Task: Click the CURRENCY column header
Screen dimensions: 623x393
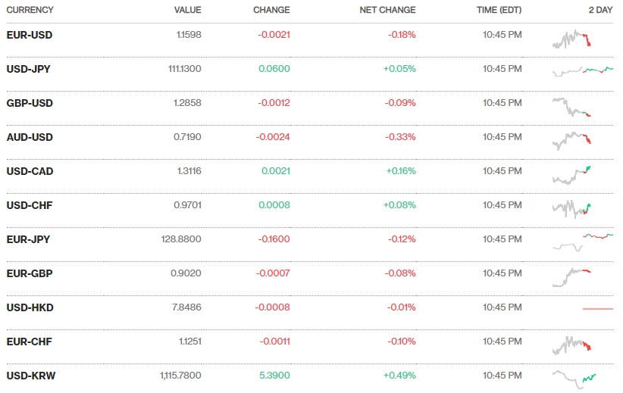Action: 30,10
